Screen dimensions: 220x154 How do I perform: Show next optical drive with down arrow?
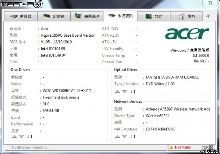[124, 92]
